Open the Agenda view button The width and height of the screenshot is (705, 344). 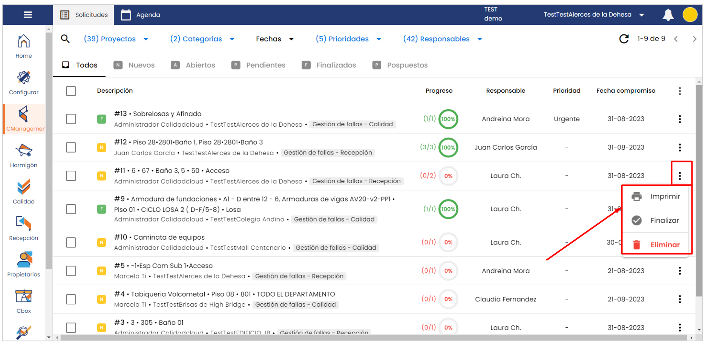coord(141,15)
